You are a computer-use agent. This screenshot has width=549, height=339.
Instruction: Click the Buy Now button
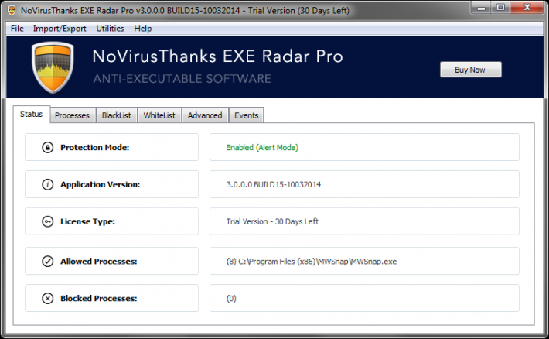click(471, 70)
